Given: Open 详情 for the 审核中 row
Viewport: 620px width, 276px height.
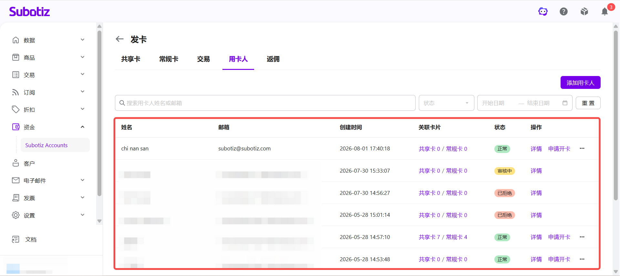Looking at the screenshot, I should pyautogui.click(x=536, y=171).
